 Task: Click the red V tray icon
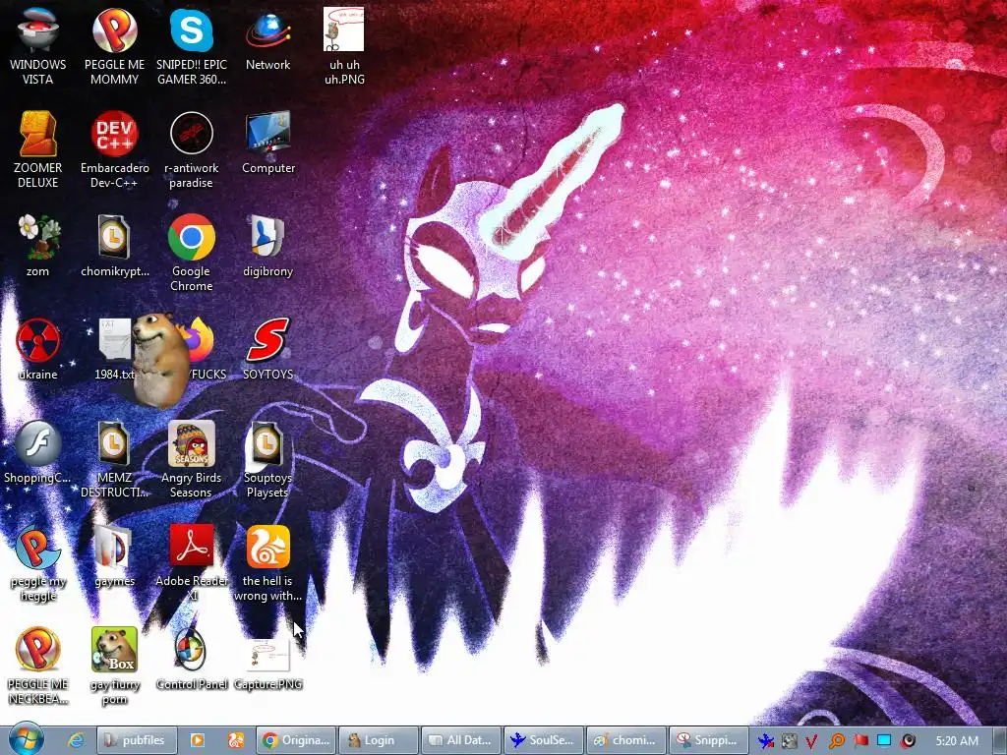[x=811, y=741]
